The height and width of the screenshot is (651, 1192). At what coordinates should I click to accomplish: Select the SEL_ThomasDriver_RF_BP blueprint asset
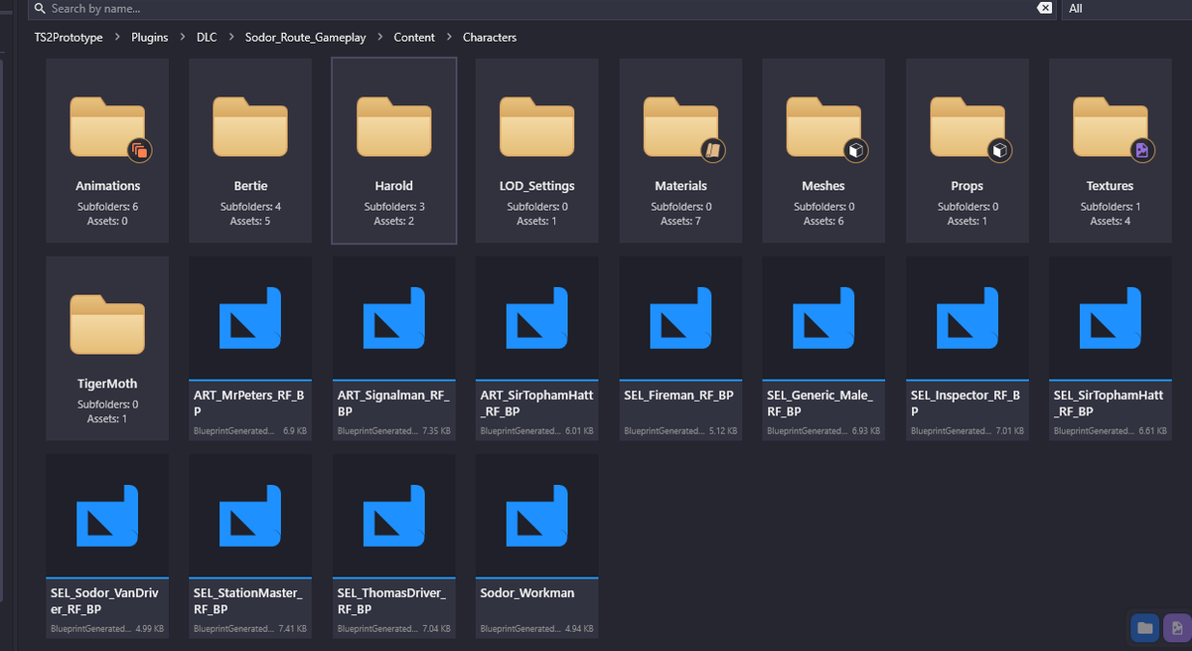[x=393, y=547]
